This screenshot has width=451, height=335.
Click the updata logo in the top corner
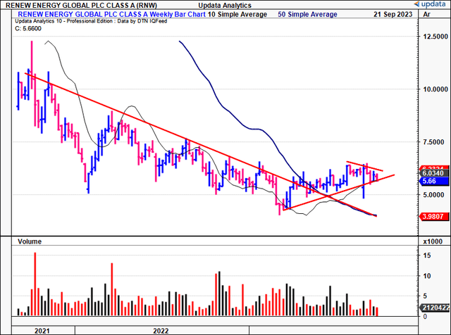coord(431,4)
